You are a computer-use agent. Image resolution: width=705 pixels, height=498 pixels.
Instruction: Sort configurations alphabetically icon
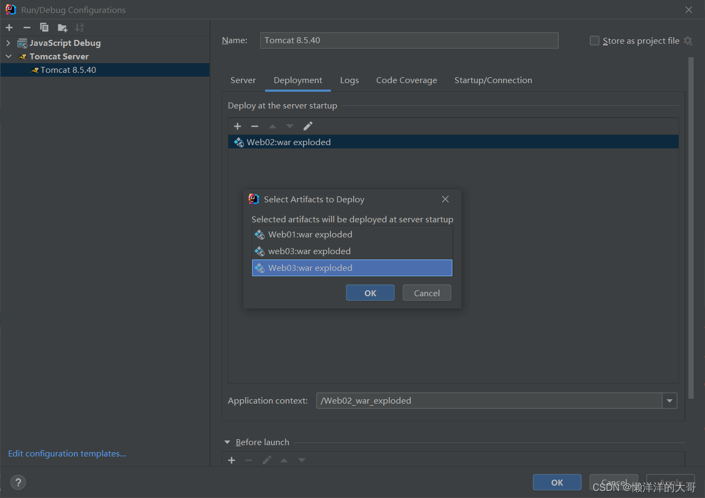[80, 28]
